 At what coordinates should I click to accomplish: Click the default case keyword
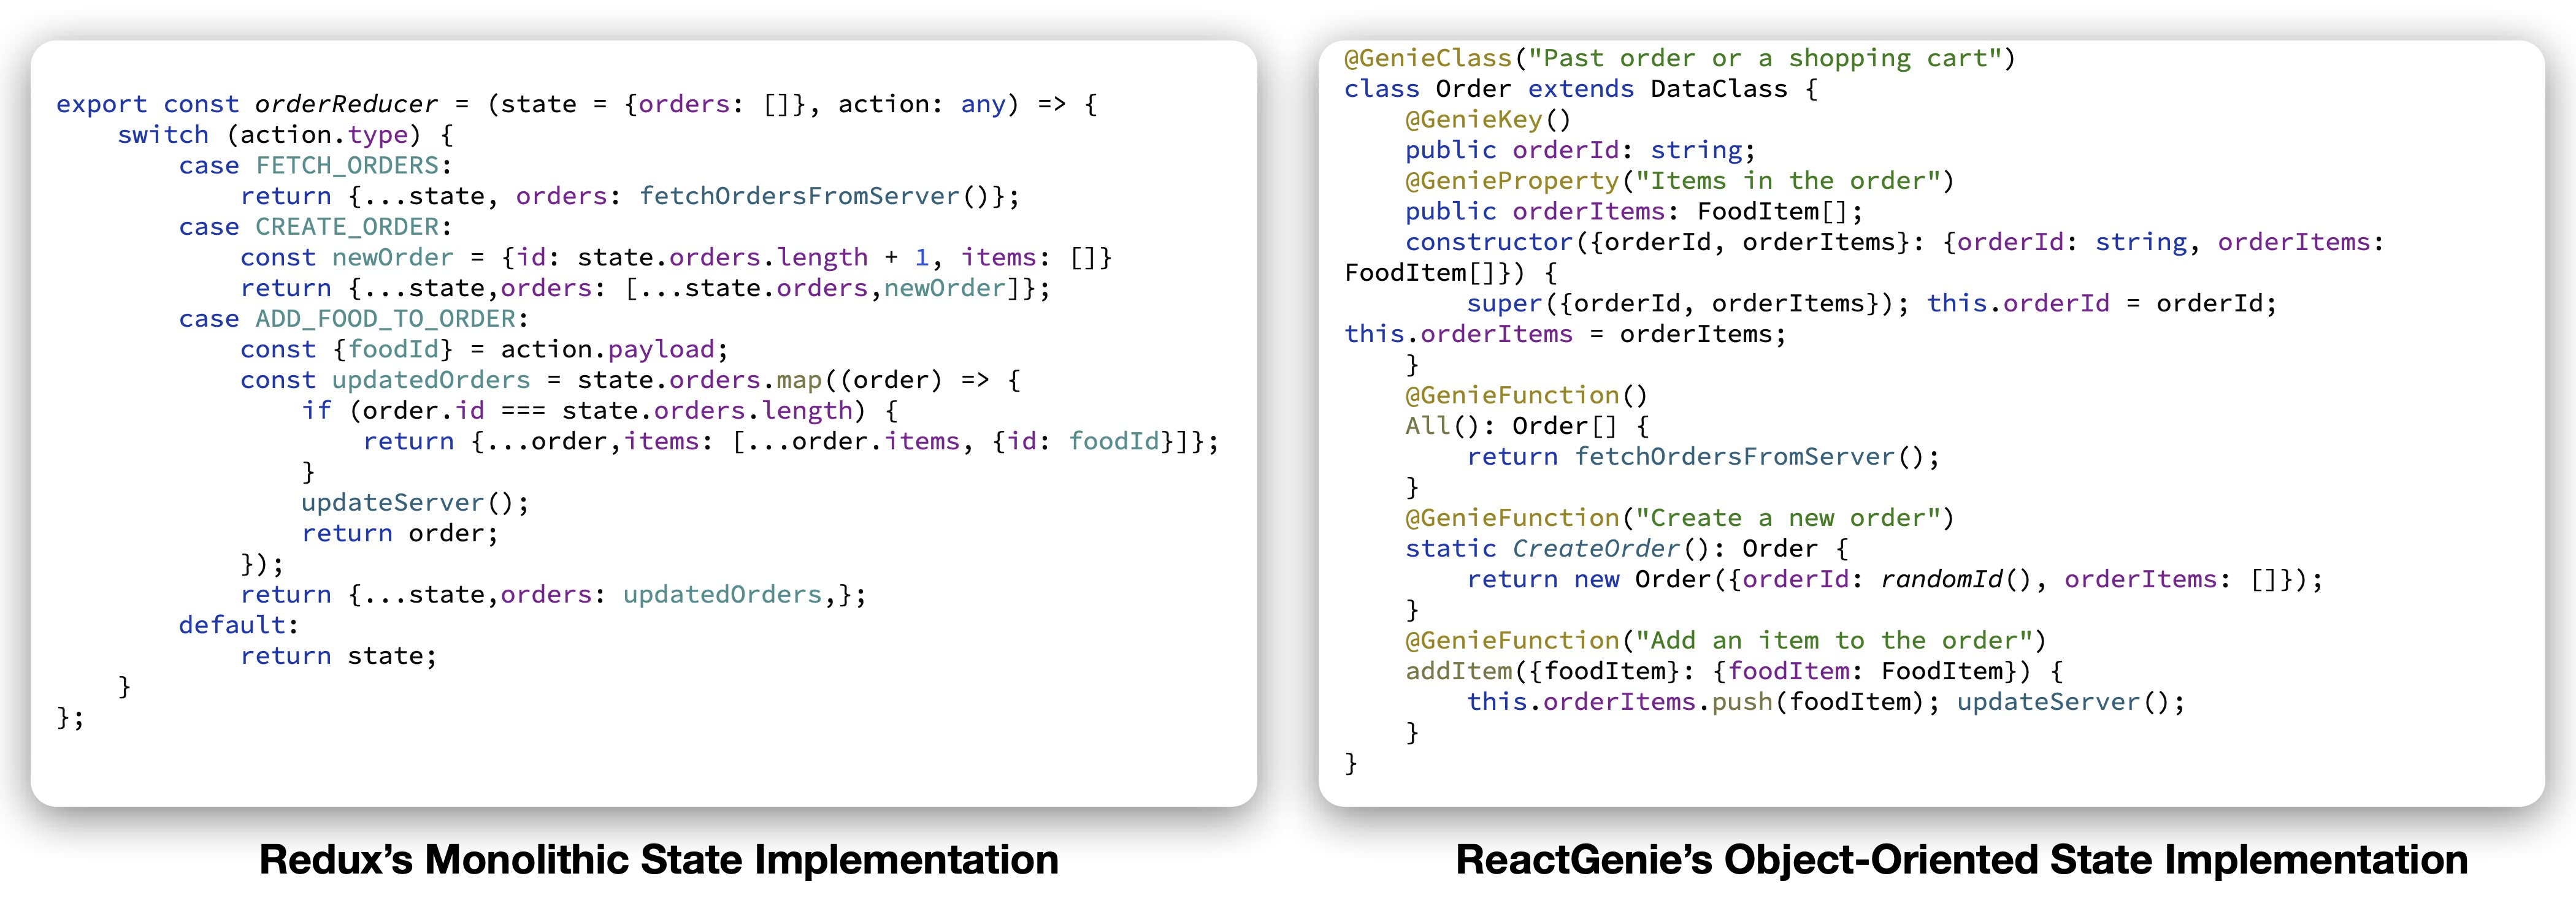click(x=232, y=625)
